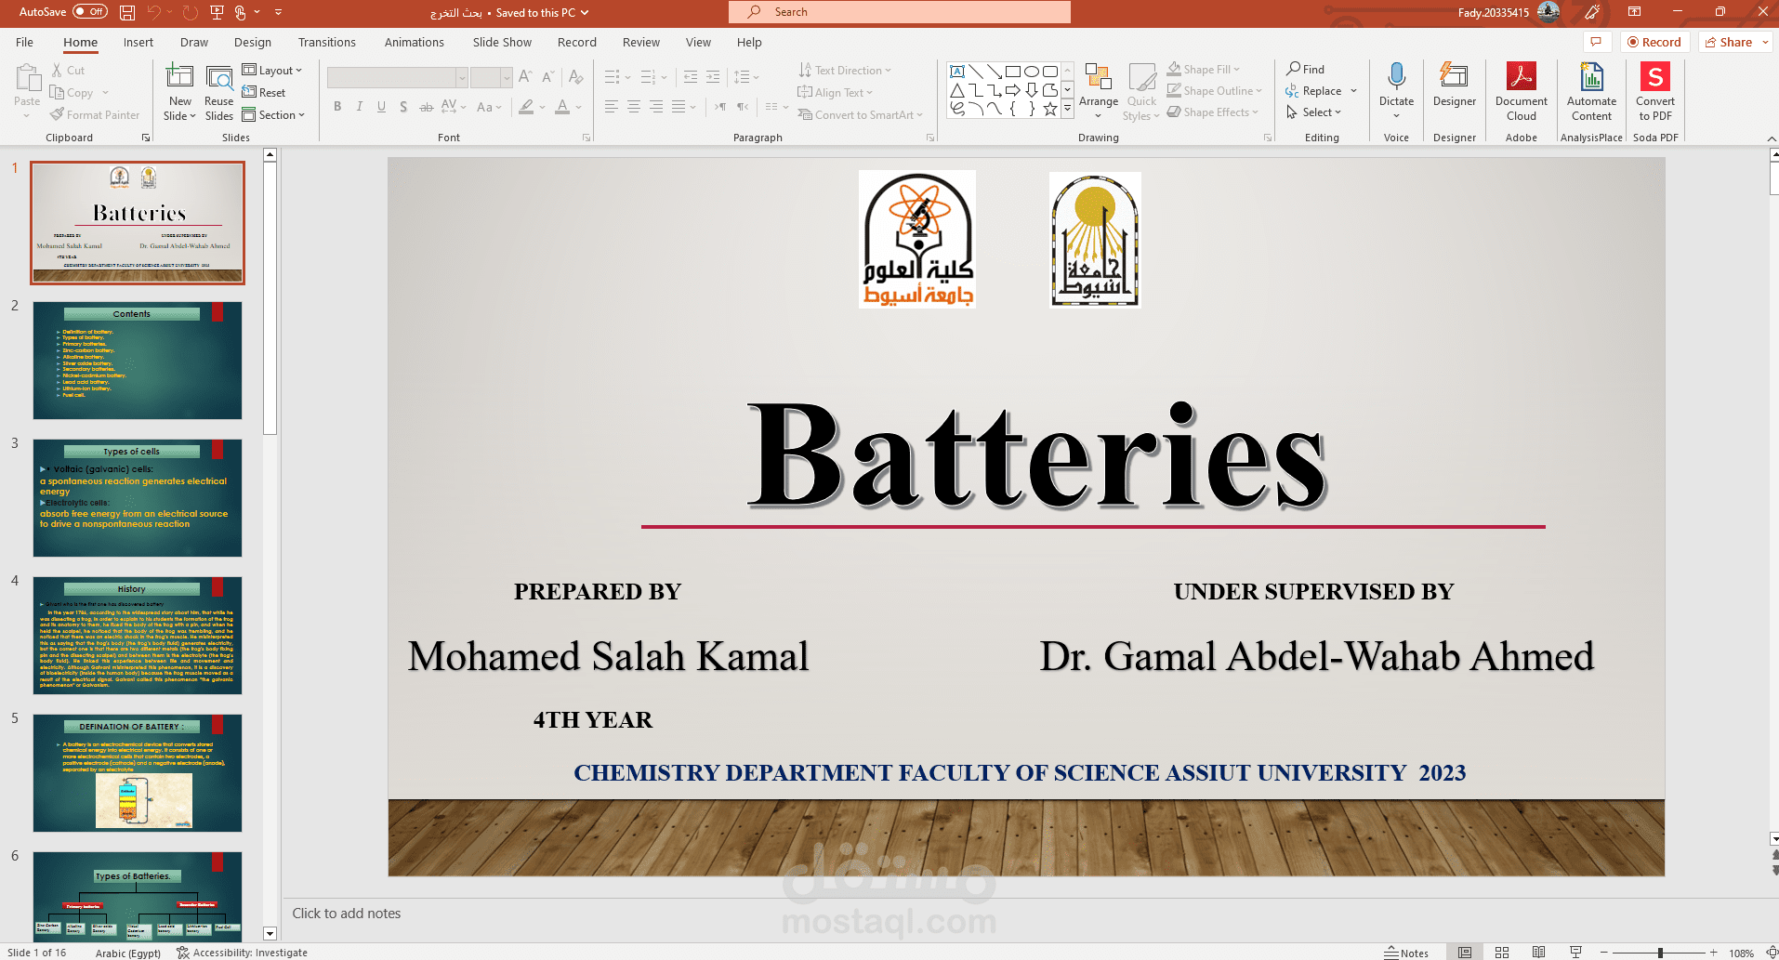Open the Layout dropdown

tap(272, 71)
